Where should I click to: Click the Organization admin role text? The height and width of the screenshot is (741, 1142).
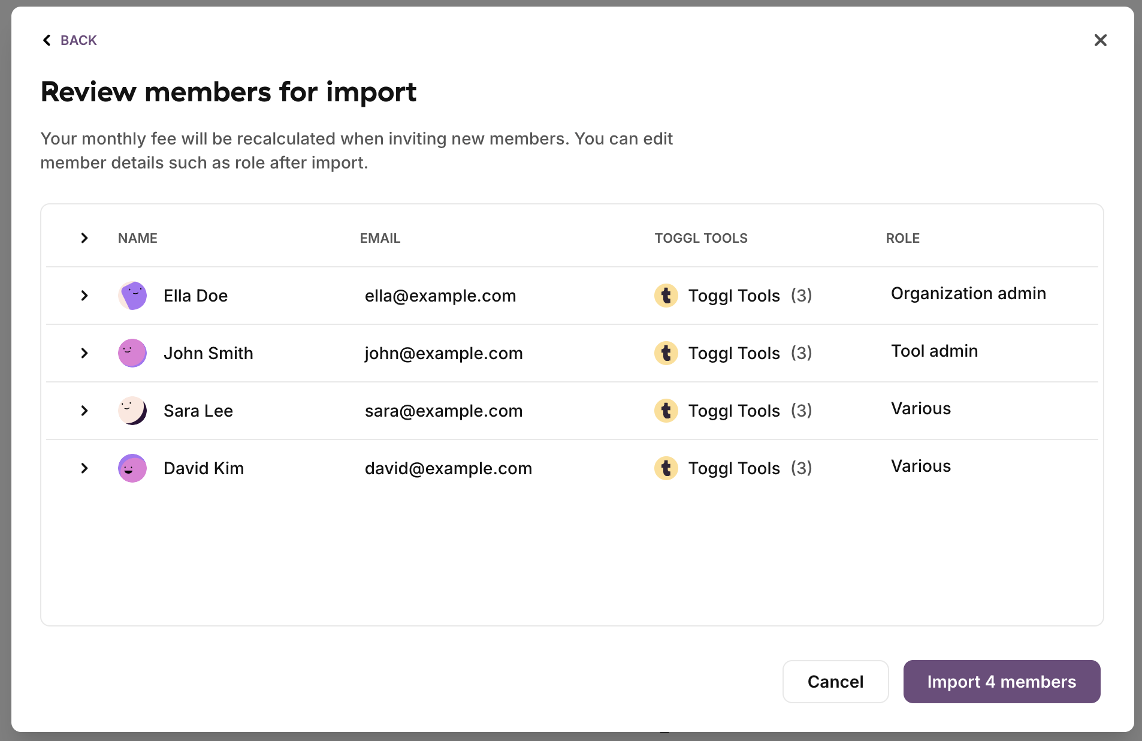point(968,293)
